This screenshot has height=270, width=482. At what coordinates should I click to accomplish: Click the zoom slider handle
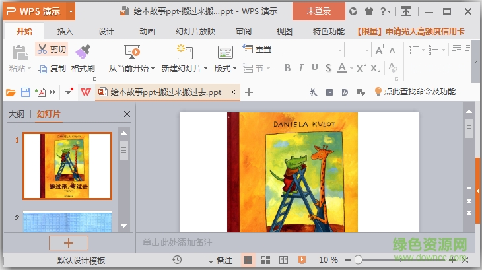tap(358, 260)
